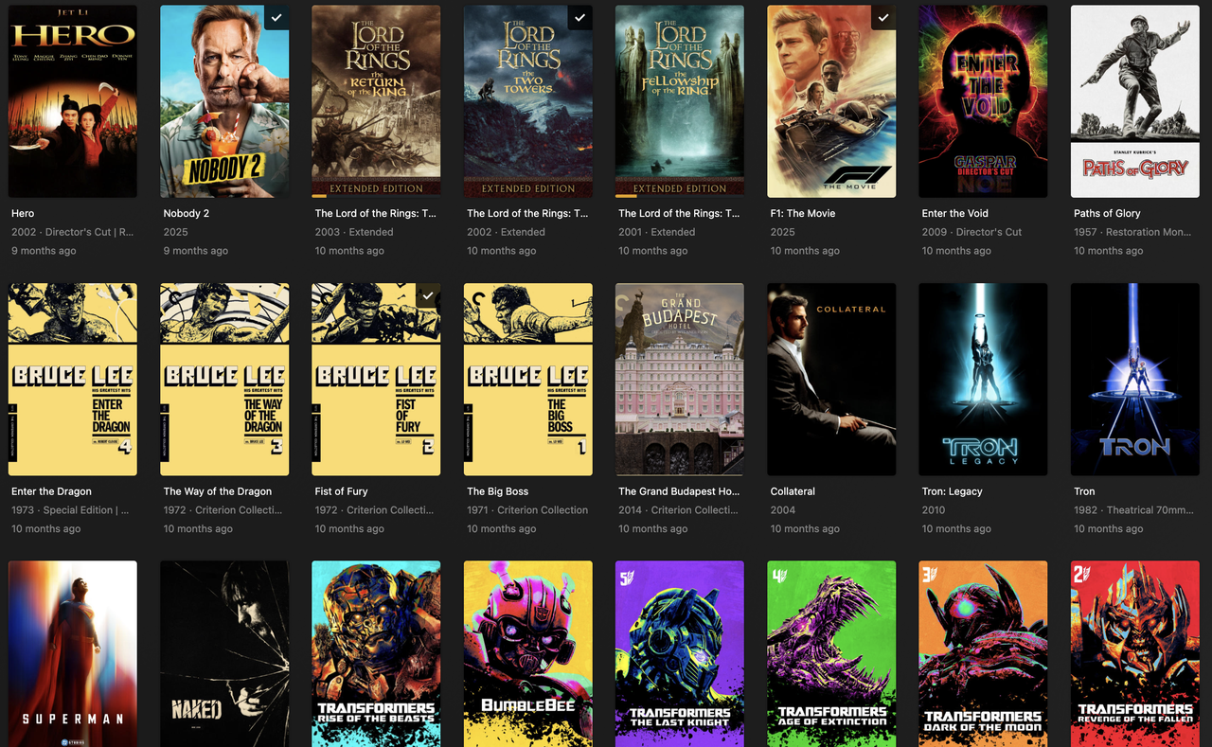Open the Enter the Dragon poster

point(73,380)
